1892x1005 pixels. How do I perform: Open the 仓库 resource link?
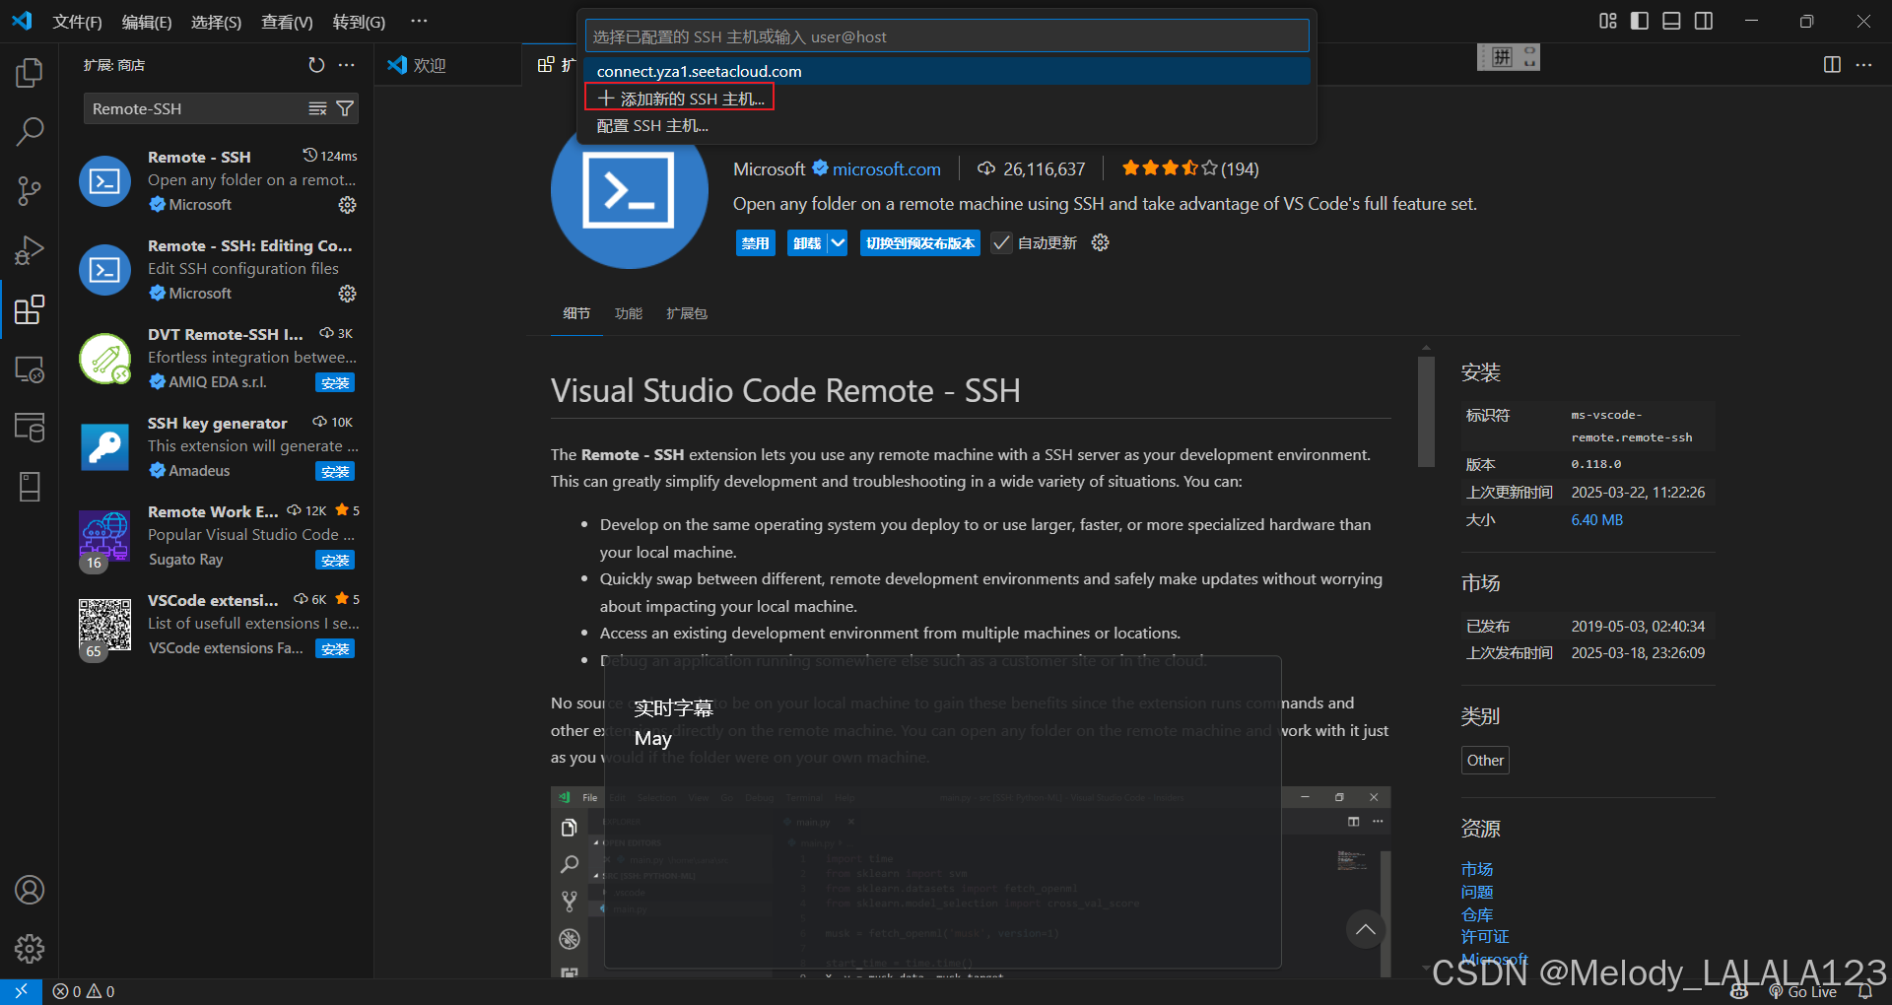tap(1476, 914)
